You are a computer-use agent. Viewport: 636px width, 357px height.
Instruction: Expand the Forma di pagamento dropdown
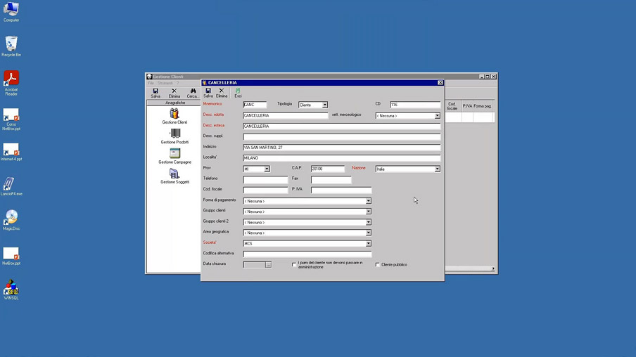tap(368, 201)
